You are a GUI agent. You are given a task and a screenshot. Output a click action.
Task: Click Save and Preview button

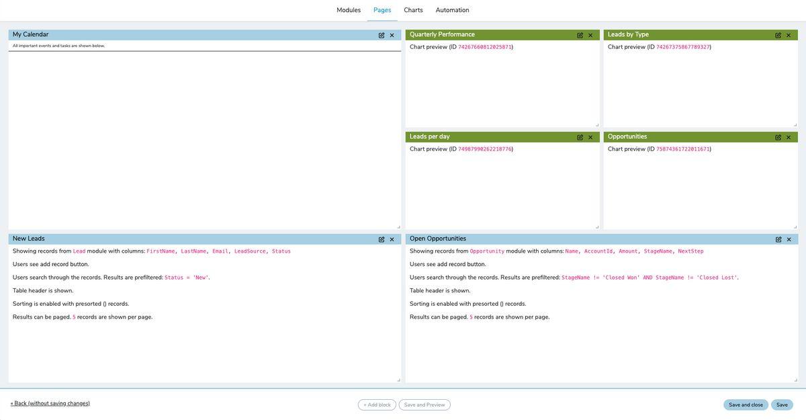pyautogui.click(x=424, y=405)
